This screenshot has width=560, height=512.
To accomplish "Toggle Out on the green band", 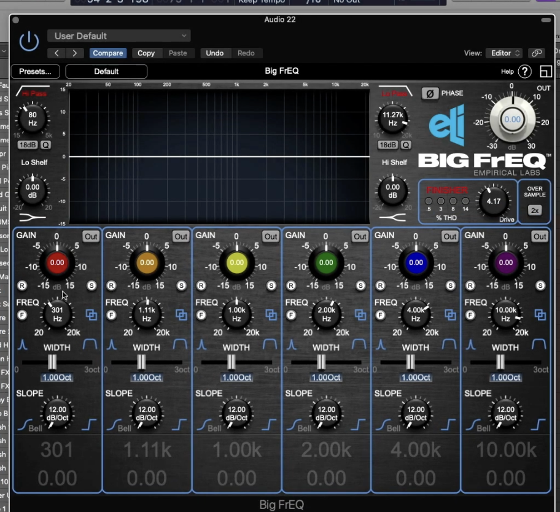I will click(360, 236).
